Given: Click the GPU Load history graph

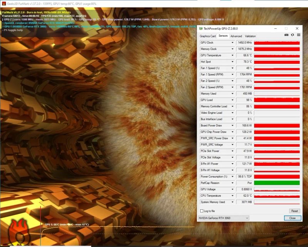Looking at the screenshot, I should click(x=277, y=100).
